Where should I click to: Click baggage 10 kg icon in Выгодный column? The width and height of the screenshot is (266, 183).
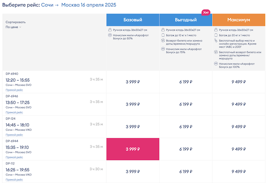pyautogui.click(x=163, y=35)
